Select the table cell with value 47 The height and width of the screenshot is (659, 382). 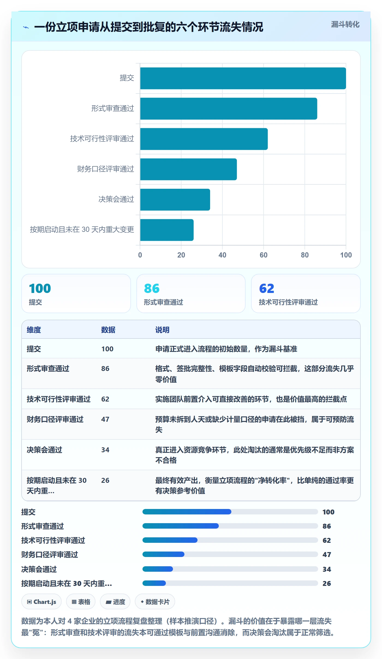[105, 419]
